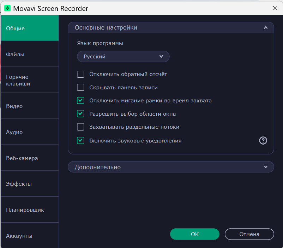
Task: Open the Русский language dropdown
Action: (123, 57)
